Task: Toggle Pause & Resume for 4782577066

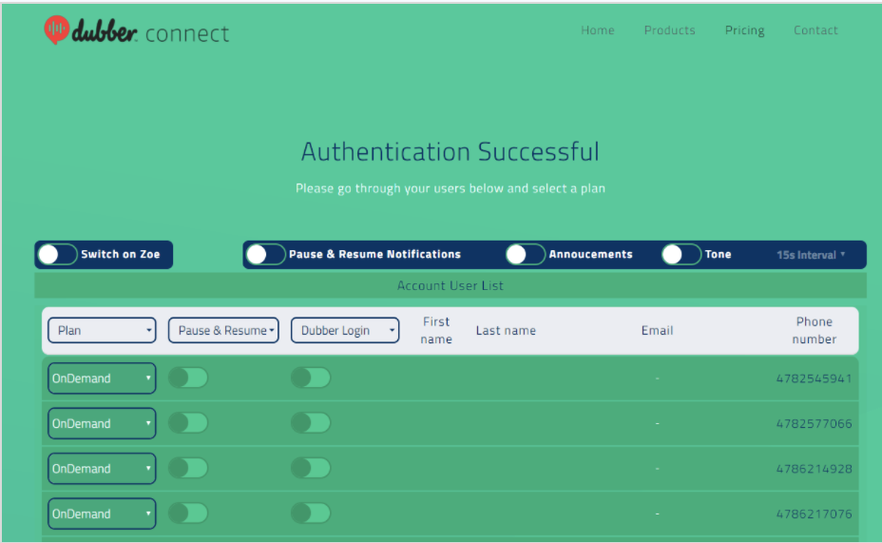Action: pos(188,422)
